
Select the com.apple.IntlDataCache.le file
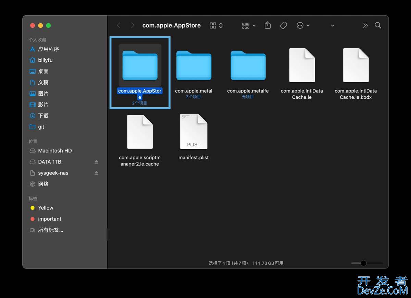[x=302, y=65]
